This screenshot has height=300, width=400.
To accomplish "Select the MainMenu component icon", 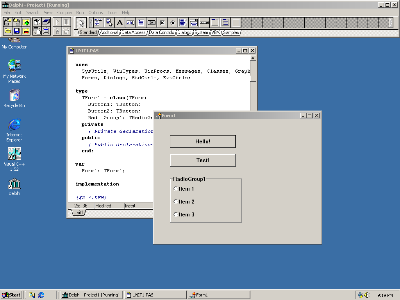I will click(x=98, y=23).
